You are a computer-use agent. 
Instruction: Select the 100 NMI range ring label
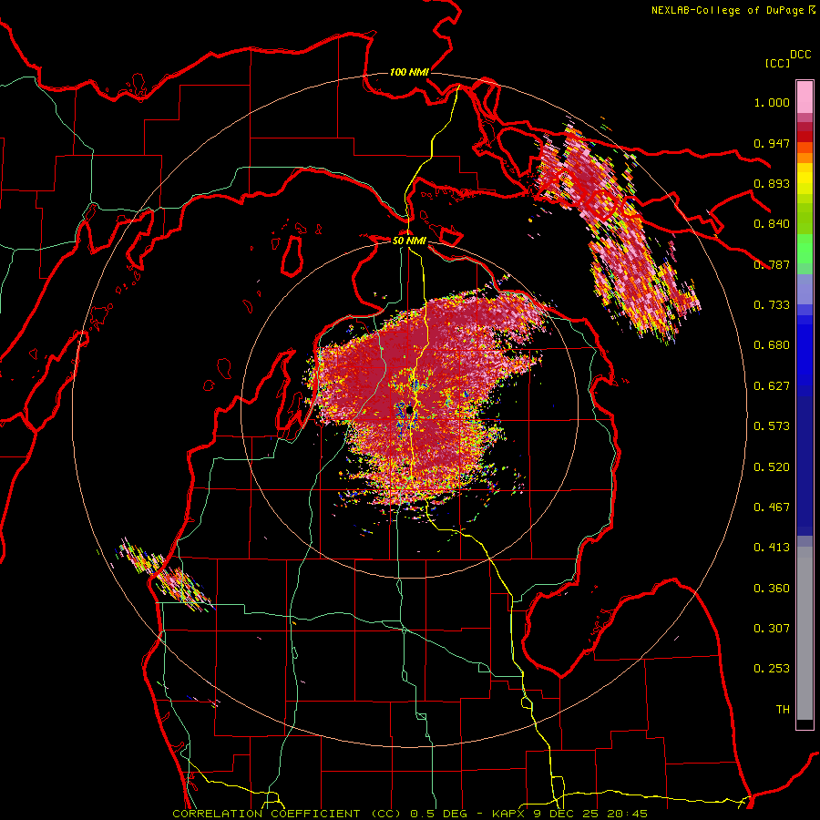click(x=409, y=72)
